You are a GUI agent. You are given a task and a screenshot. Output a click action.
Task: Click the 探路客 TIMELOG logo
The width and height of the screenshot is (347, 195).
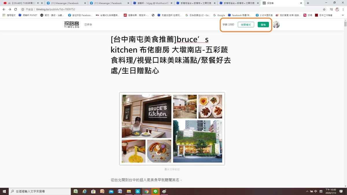click(x=72, y=25)
